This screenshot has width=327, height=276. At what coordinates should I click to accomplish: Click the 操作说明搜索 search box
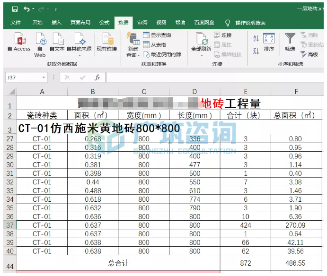tap(250, 23)
